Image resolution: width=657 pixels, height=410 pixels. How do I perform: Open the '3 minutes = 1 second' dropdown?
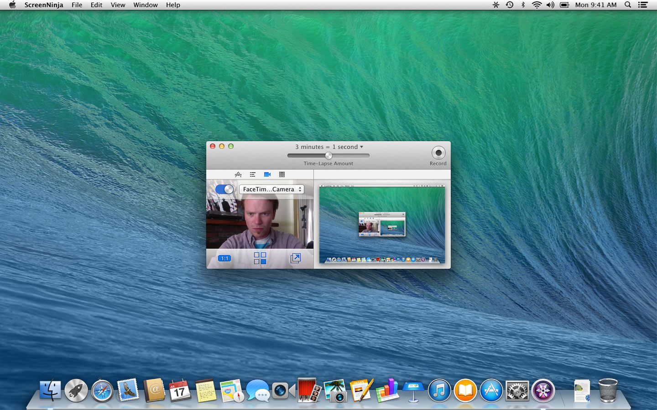click(x=329, y=147)
